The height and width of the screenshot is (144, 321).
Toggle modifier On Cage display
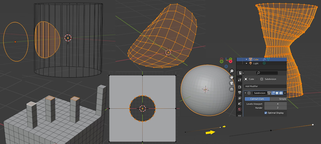pos(269,93)
